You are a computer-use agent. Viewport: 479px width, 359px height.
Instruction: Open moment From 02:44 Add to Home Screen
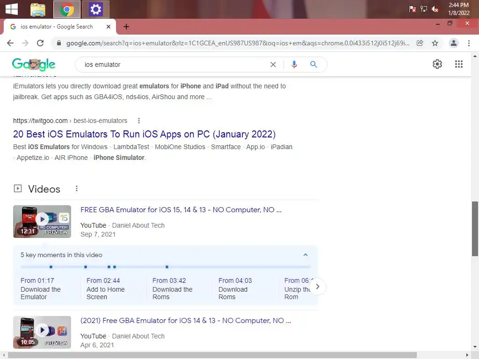coord(105,288)
